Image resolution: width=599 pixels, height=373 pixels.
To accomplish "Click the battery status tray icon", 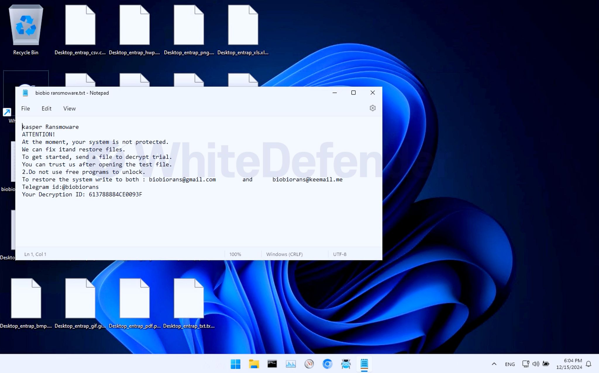I will (x=546, y=364).
